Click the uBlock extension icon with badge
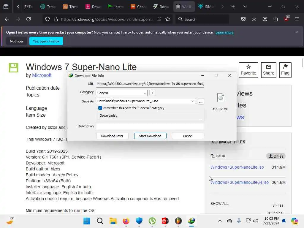This screenshot has height=228, width=304. (x=286, y=19)
